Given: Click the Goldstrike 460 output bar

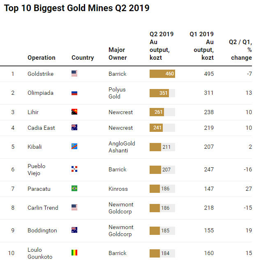Looking at the screenshot, I should [x=162, y=74].
